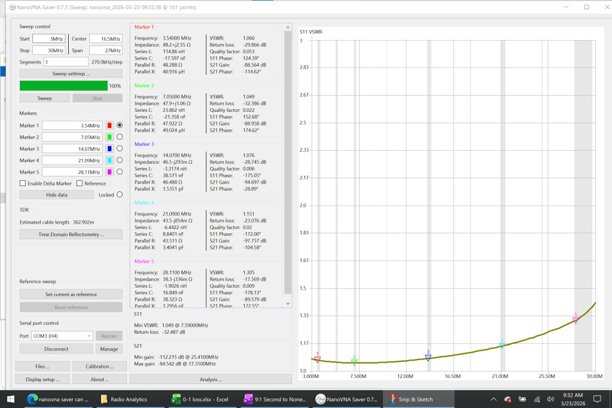
Task: Open the notification center icon
Action: 596,399
